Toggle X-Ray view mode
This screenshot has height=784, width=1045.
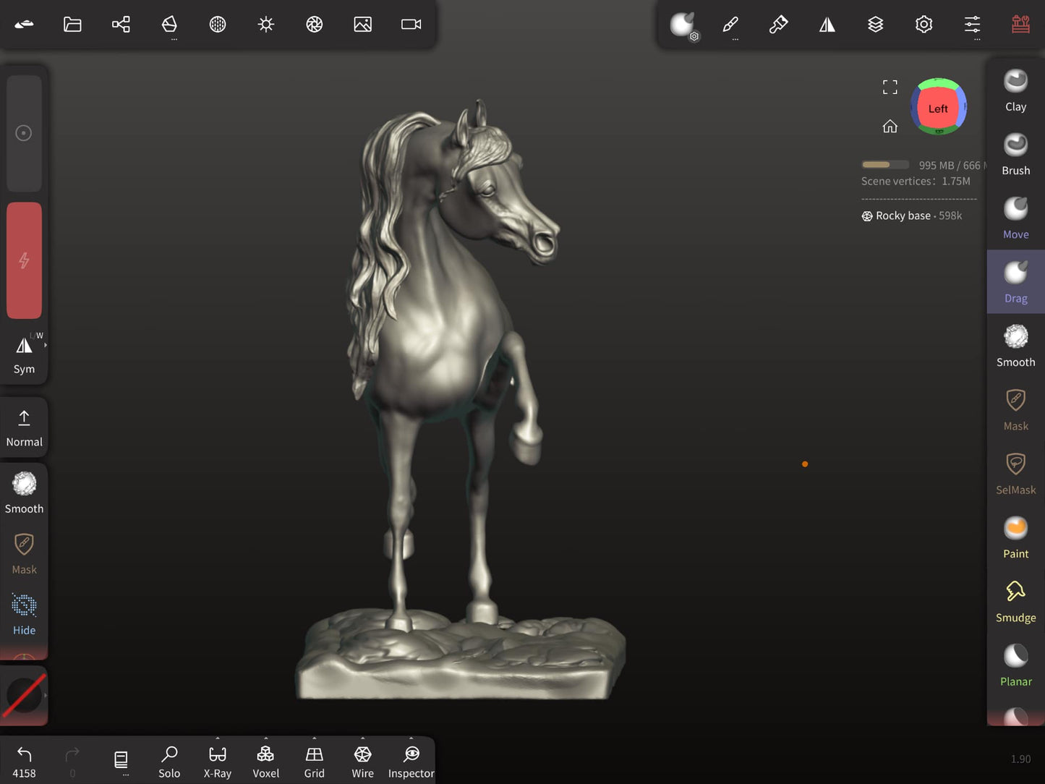tap(218, 762)
